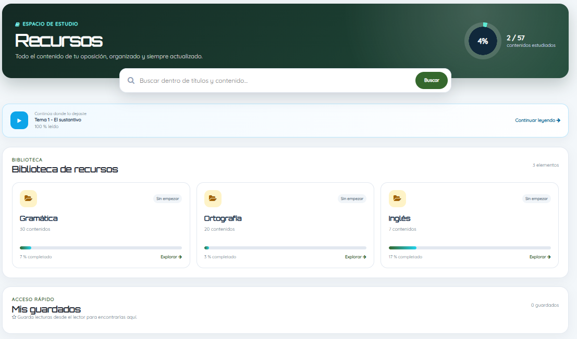Image resolution: width=577 pixels, height=339 pixels.
Task: Click the Recursos page title
Action: coord(59,41)
